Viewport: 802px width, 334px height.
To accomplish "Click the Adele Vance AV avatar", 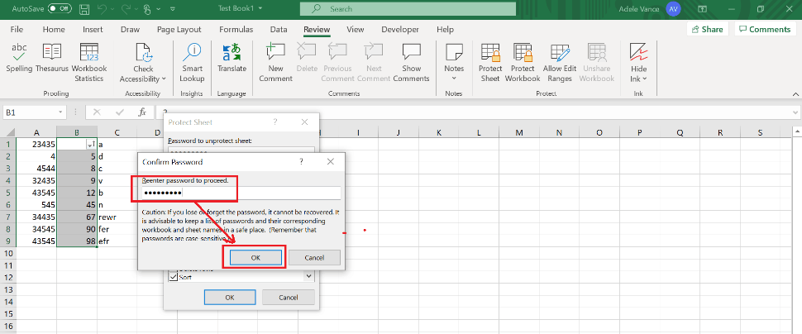I will (673, 9).
